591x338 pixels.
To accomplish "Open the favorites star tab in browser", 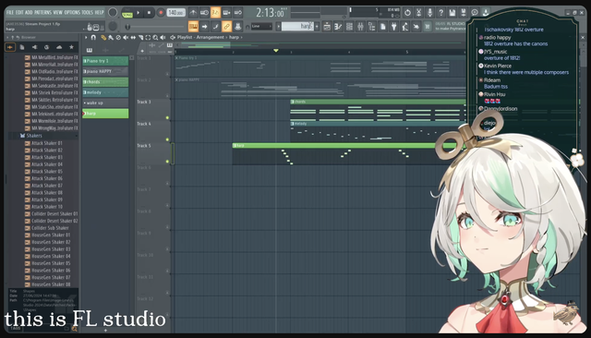I will [x=71, y=47].
